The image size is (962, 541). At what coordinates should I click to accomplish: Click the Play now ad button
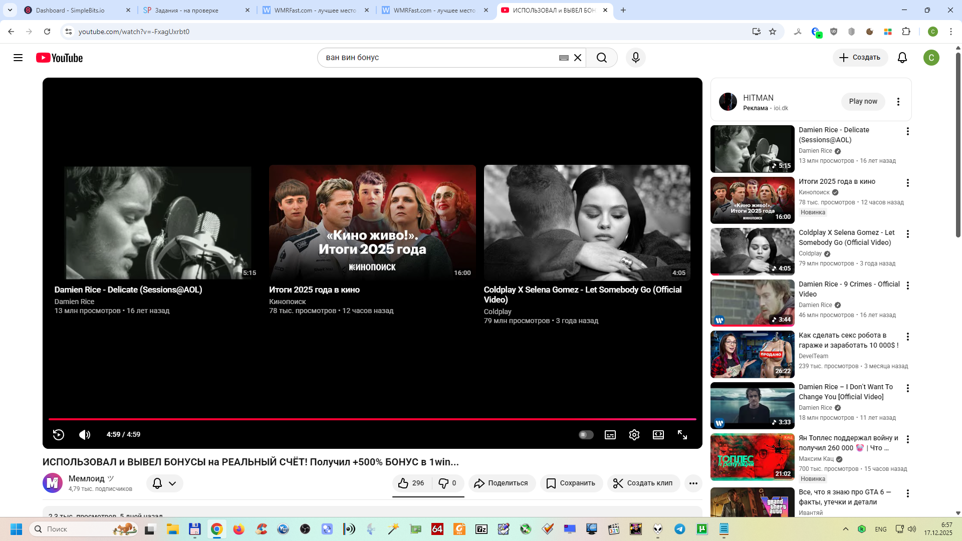pos(863,101)
